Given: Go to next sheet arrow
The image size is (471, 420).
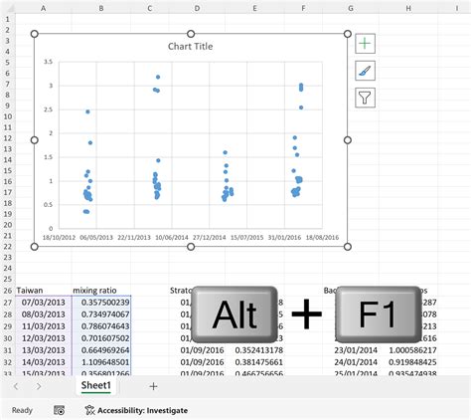Looking at the screenshot, I should pyautogui.click(x=39, y=386).
